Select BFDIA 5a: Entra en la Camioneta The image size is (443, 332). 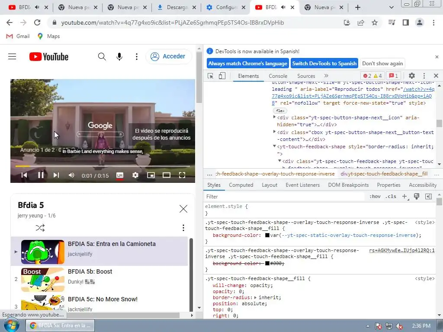tap(99, 251)
